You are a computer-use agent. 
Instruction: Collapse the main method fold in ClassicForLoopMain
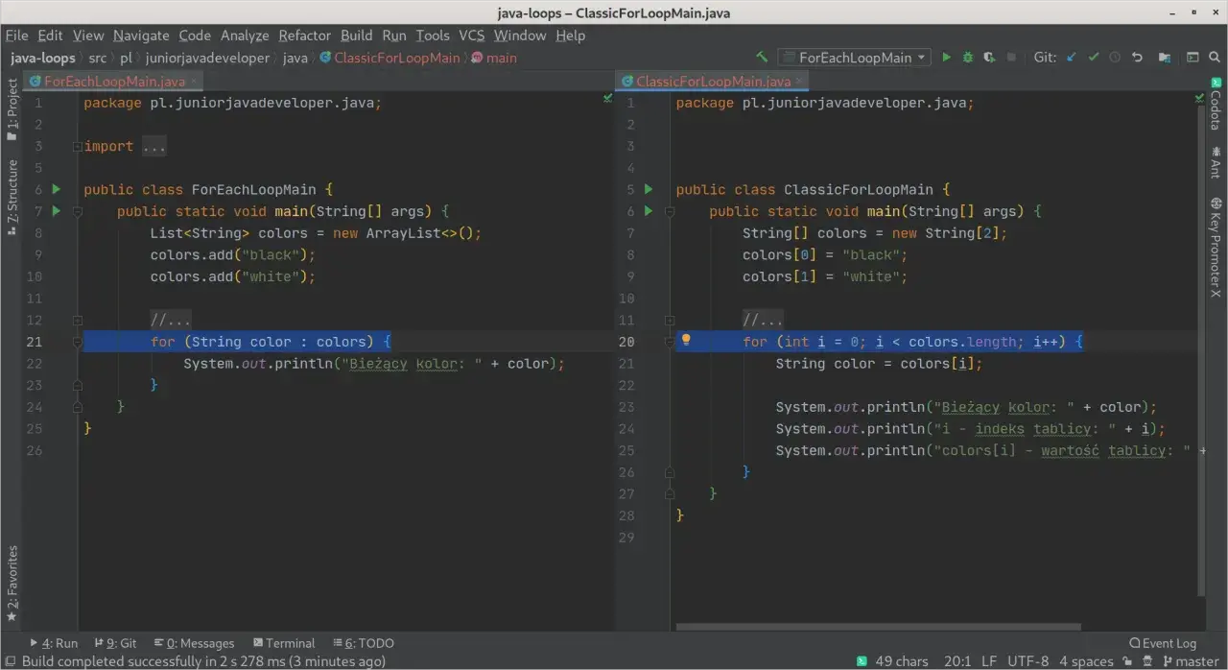coord(670,211)
